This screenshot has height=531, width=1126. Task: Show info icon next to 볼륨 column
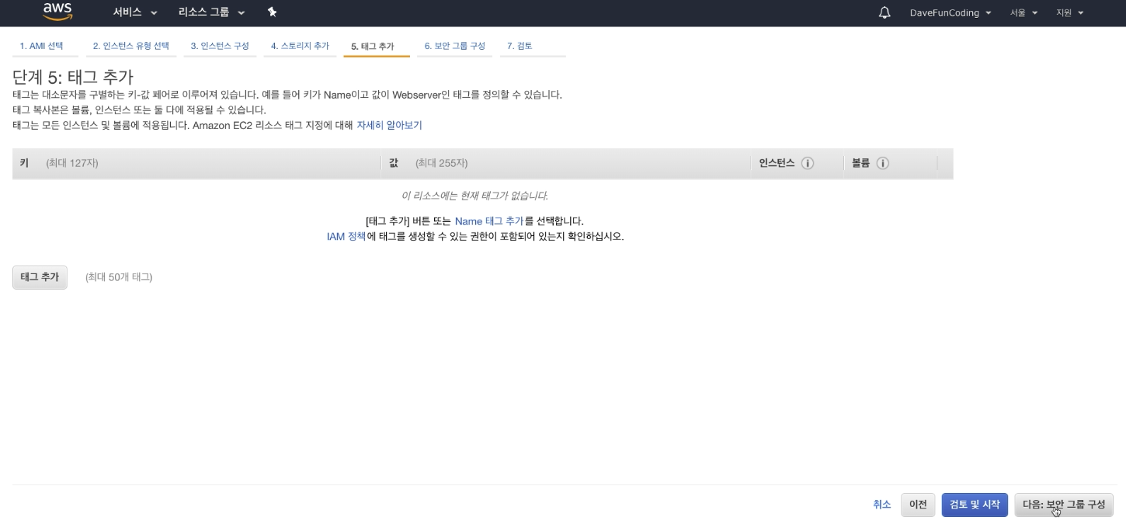(883, 163)
